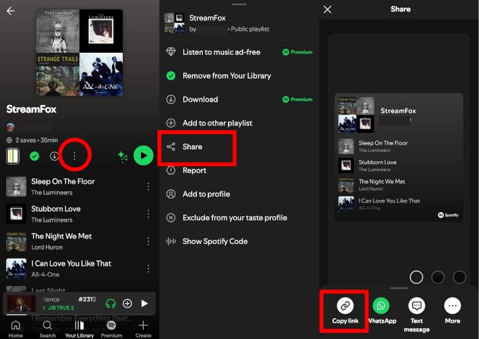Open options for Sleep On The Floor
Image resolution: width=479 pixels, height=339 pixels.
(x=148, y=186)
